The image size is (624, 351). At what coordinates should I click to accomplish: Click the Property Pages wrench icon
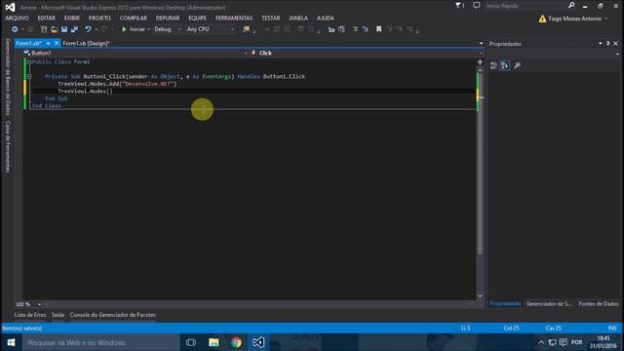(518, 65)
